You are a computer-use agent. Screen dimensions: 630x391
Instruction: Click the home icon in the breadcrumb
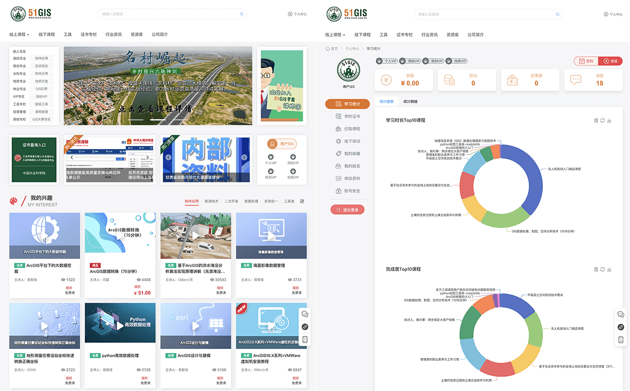pos(327,49)
